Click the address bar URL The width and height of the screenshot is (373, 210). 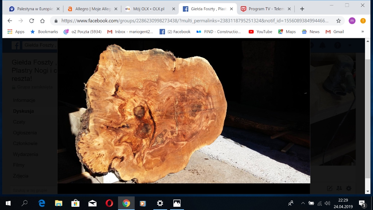coord(195,21)
